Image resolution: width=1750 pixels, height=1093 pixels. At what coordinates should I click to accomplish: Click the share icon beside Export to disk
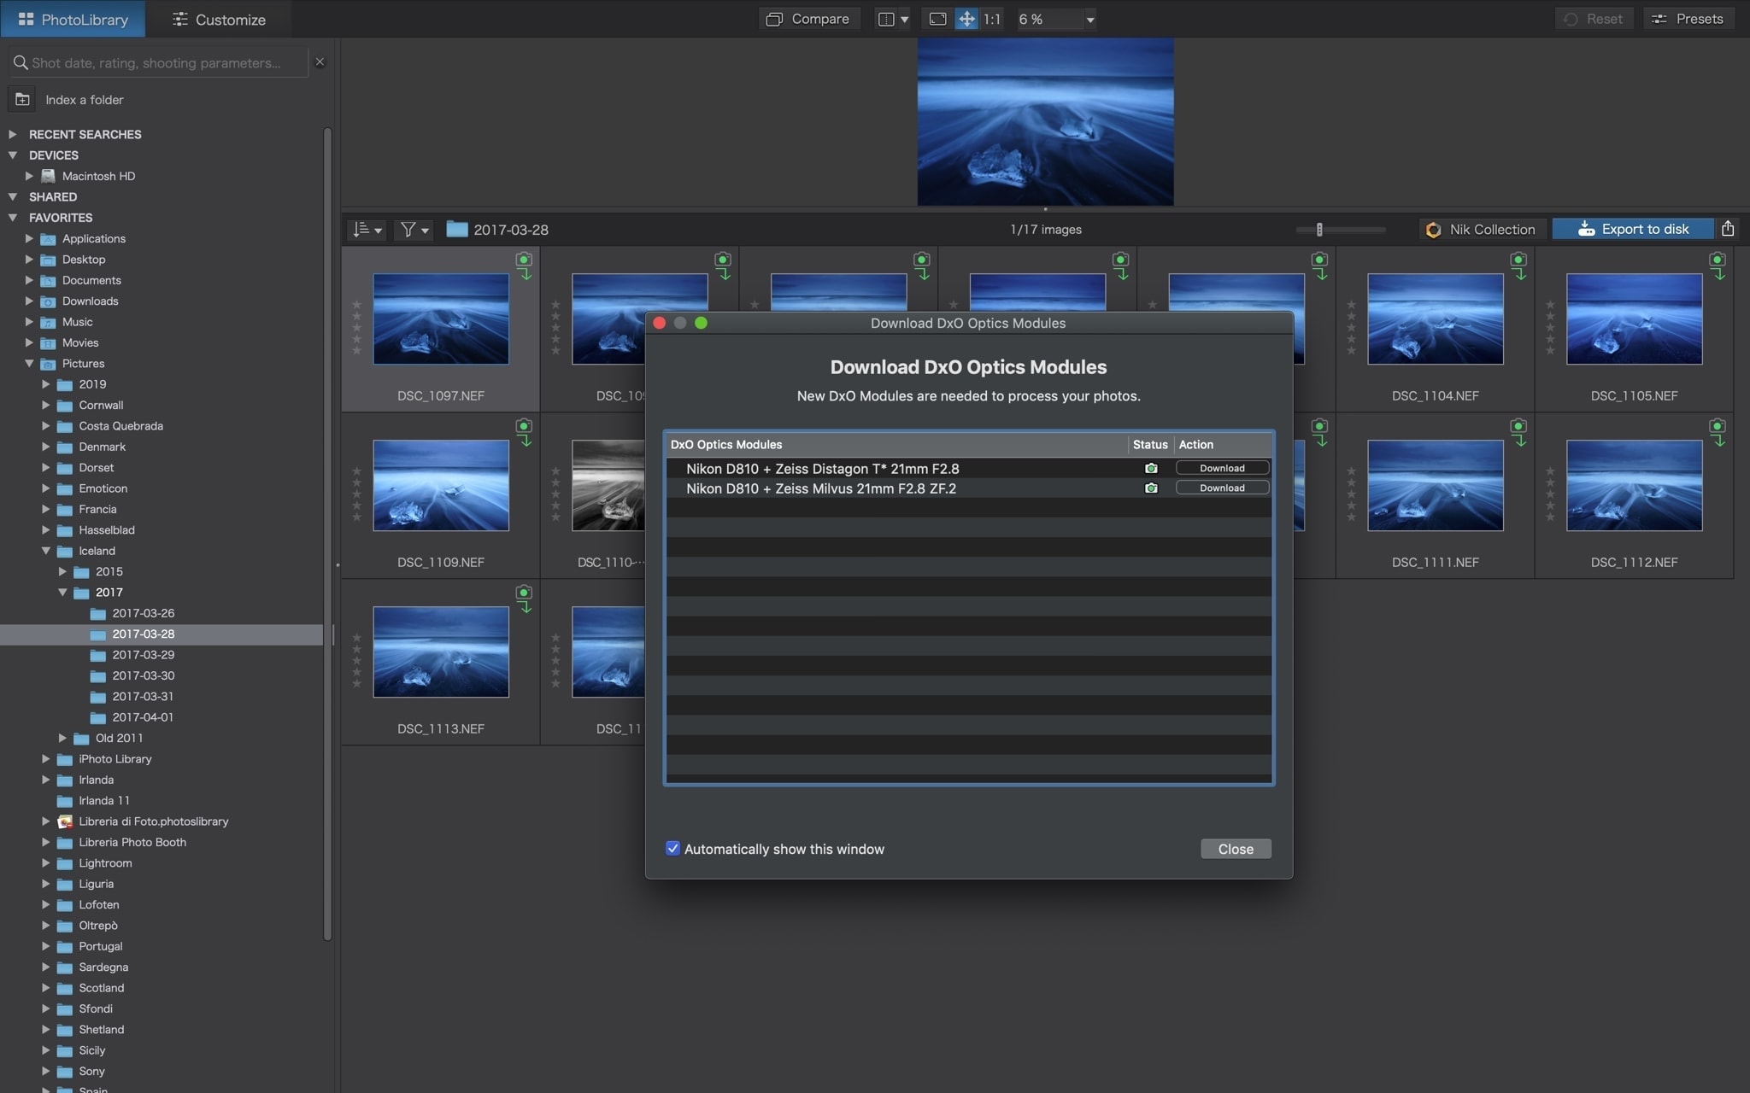click(x=1728, y=229)
